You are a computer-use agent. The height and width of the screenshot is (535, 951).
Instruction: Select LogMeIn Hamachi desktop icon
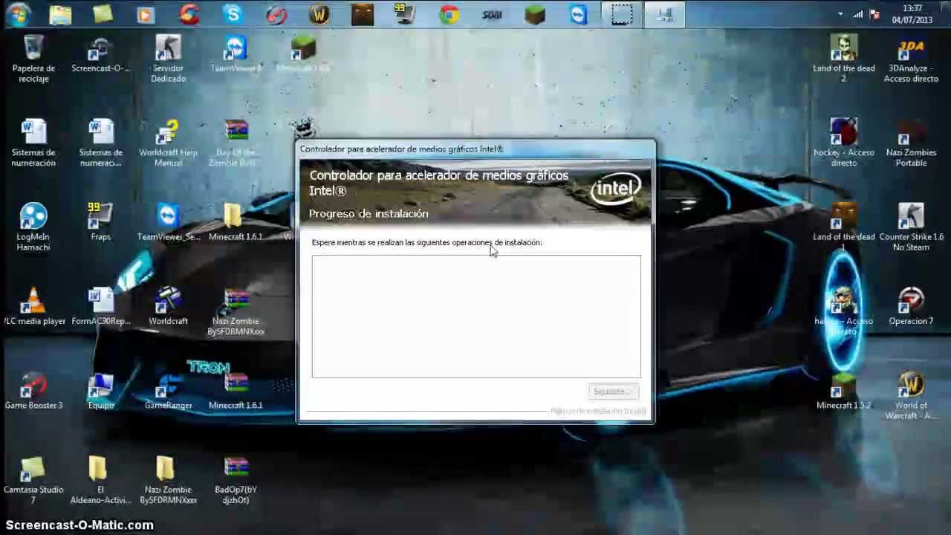coord(33,227)
